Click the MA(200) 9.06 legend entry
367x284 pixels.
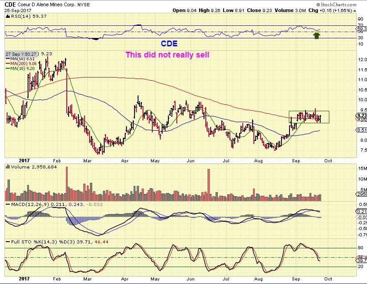pos(21,63)
